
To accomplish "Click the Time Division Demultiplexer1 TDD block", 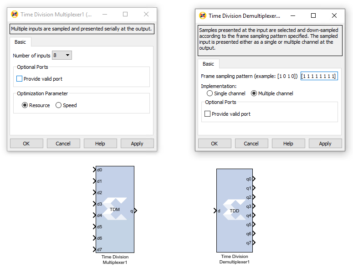I will [x=234, y=211].
